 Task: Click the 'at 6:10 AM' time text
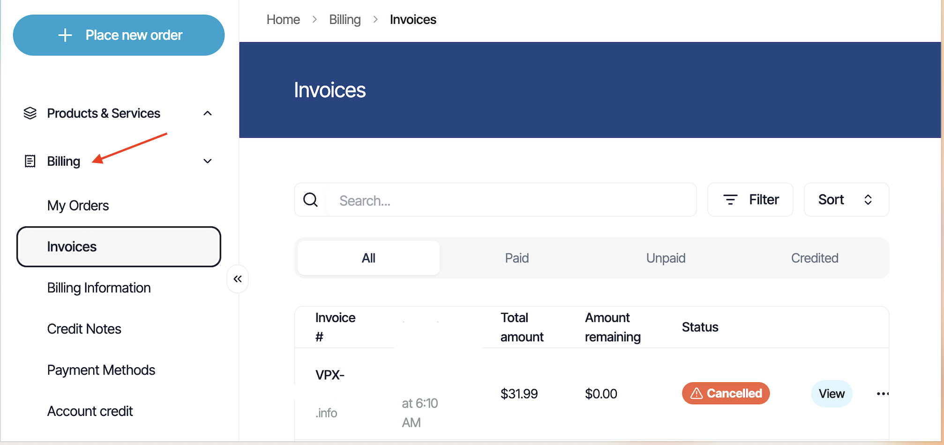[x=420, y=413]
